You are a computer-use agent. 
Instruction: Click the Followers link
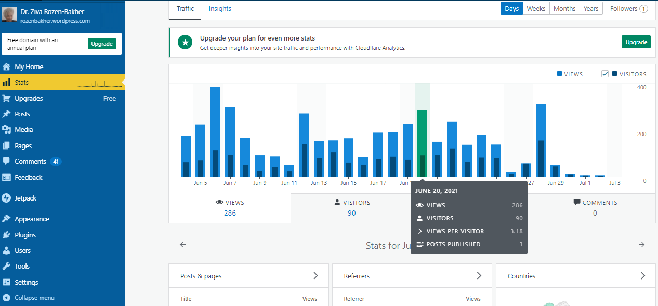(x=628, y=8)
